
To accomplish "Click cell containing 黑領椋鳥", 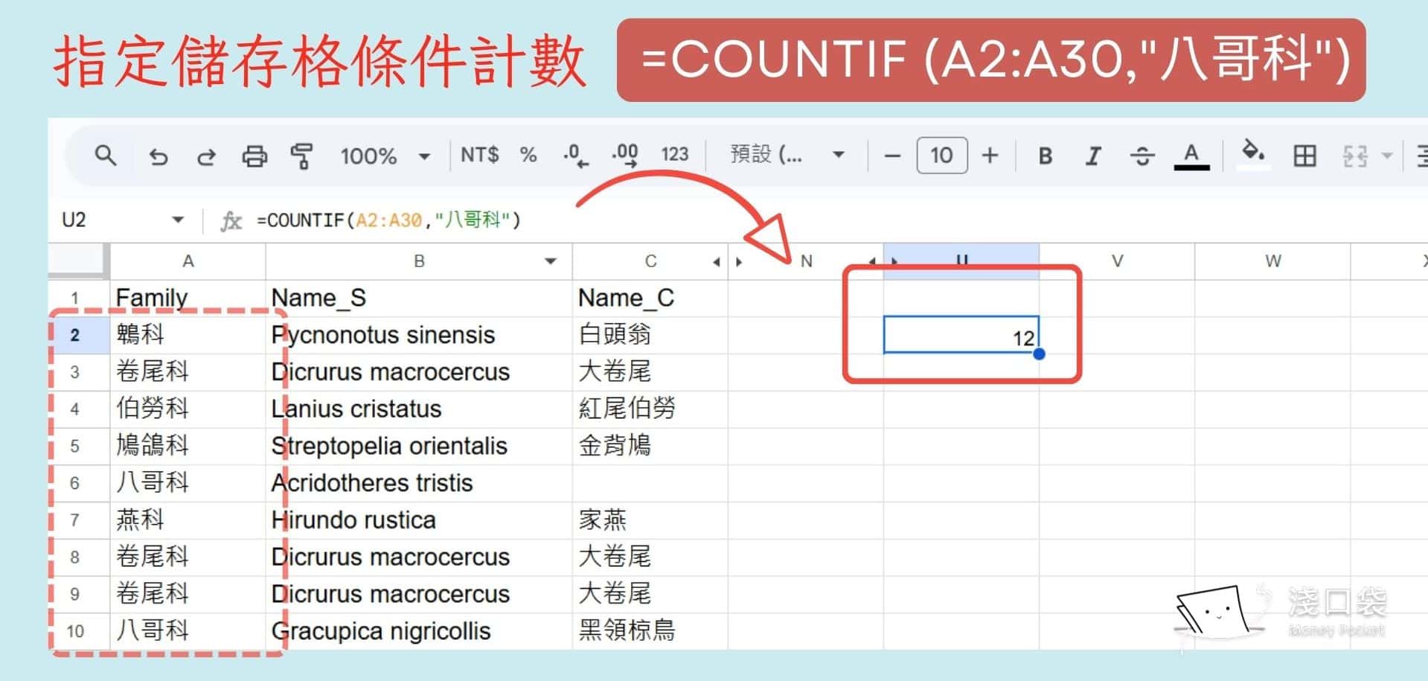I will [x=650, y=631].
